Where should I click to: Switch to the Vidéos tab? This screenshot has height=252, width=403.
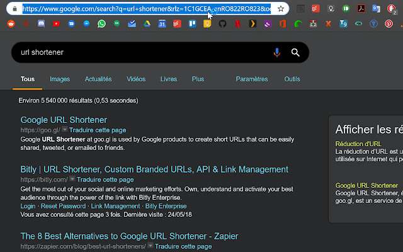click(136, 79)
